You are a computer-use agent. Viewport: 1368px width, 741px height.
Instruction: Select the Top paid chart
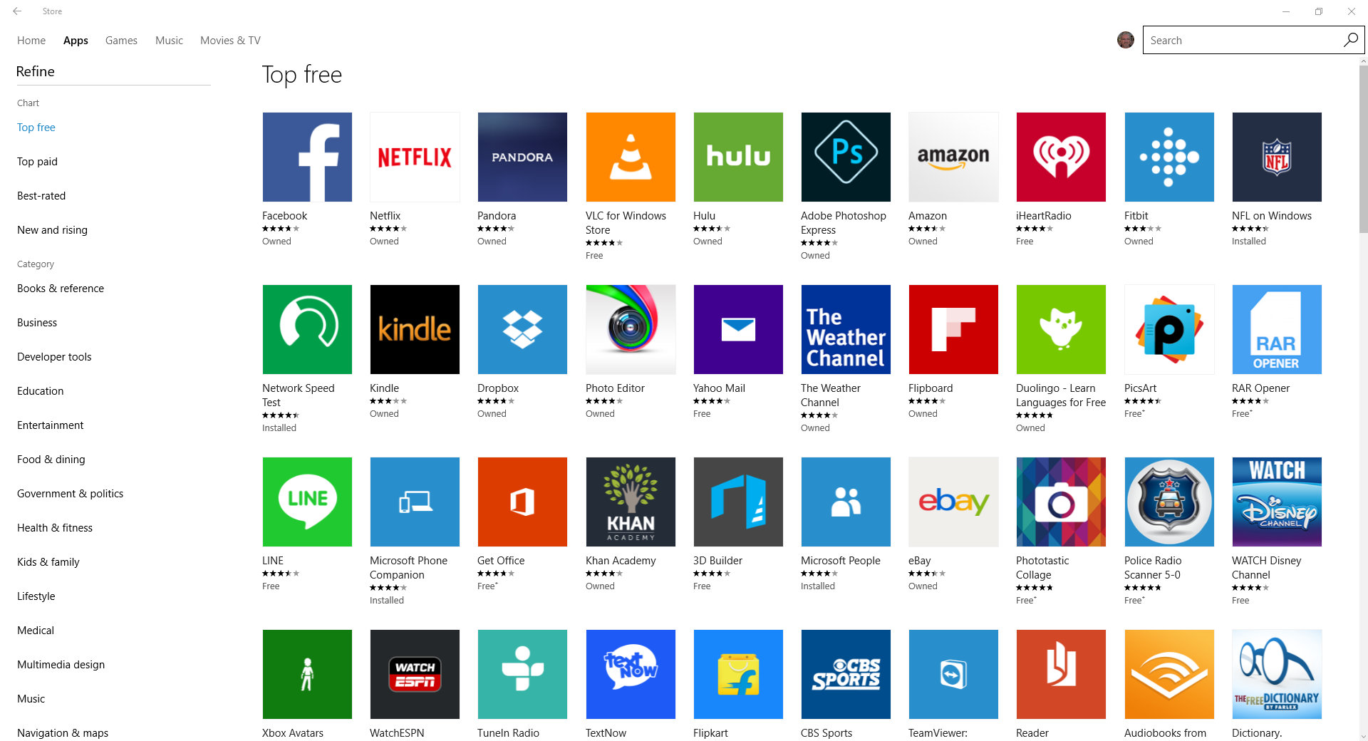coord(37,162)
